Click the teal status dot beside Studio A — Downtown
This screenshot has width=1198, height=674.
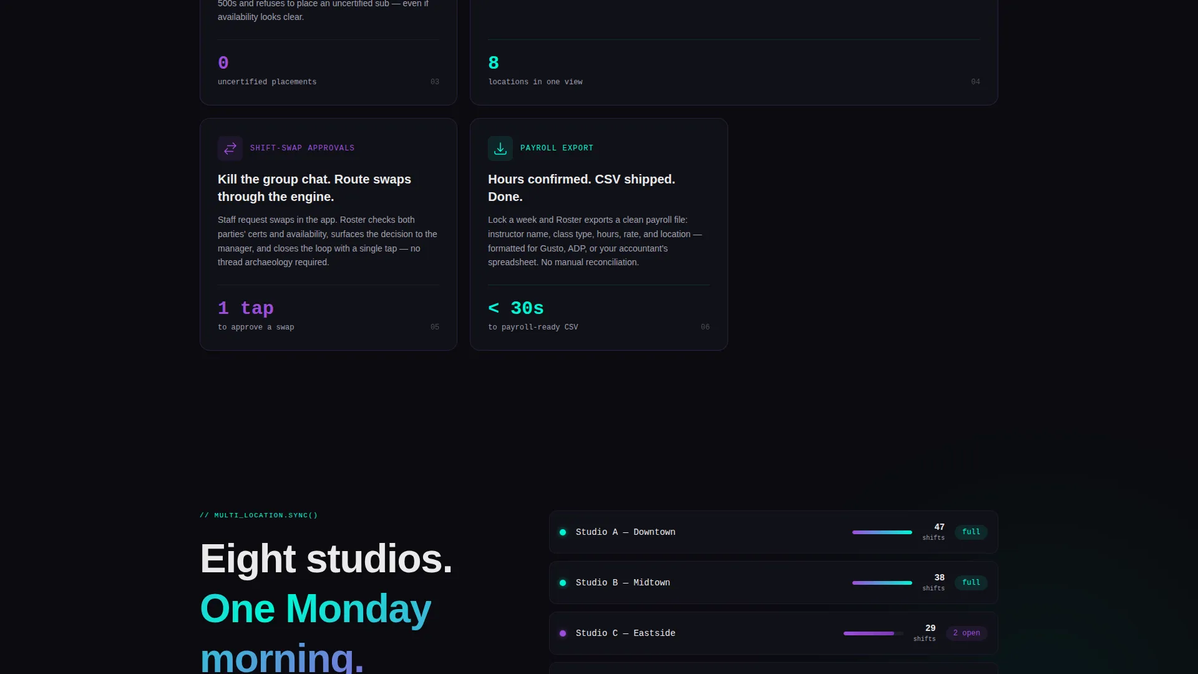coord(563,532)
